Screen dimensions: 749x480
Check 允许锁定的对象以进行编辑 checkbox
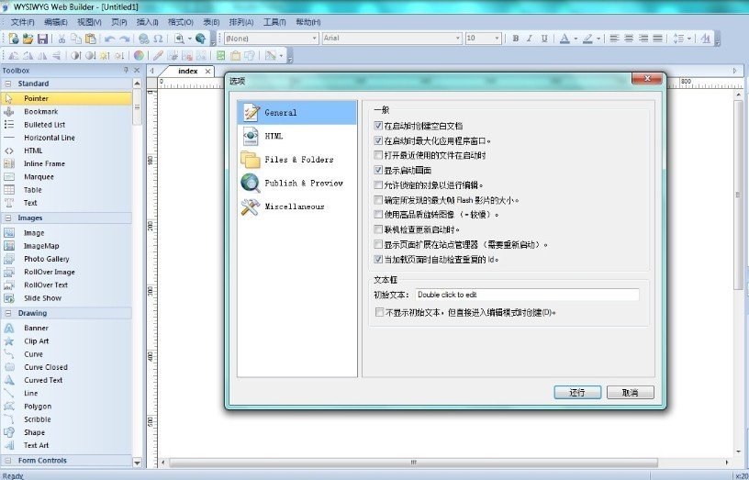point(378,184)
